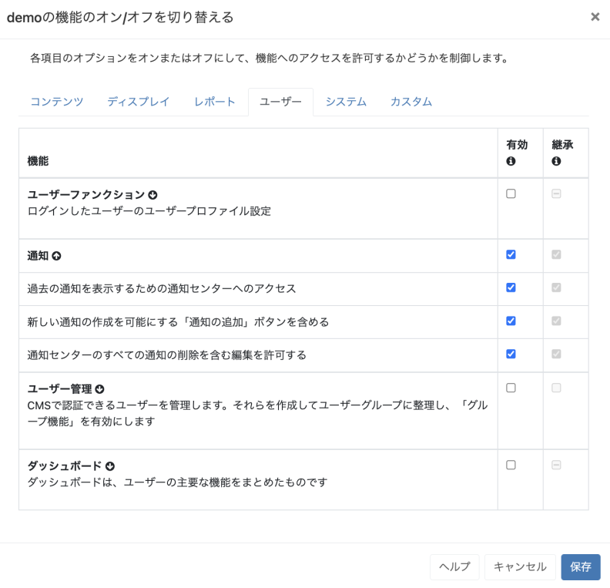Image resolution: width=610 pixels, height=588 pixels.
Task: Enable the ダッシュボード 有効 checkbox
Action: pyautogui.click(x=511, y=465)
